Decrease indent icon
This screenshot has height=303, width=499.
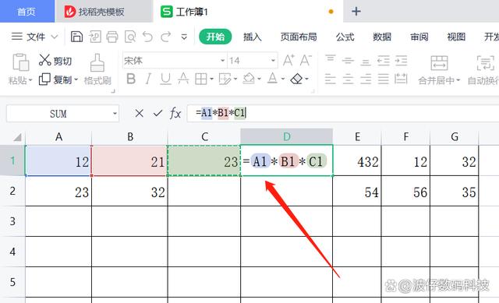383,61
